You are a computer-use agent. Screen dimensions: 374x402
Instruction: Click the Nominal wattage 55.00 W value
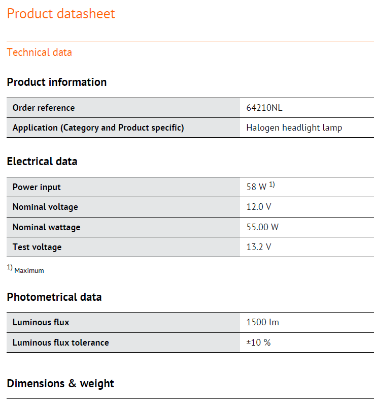[x=262, y=227]
